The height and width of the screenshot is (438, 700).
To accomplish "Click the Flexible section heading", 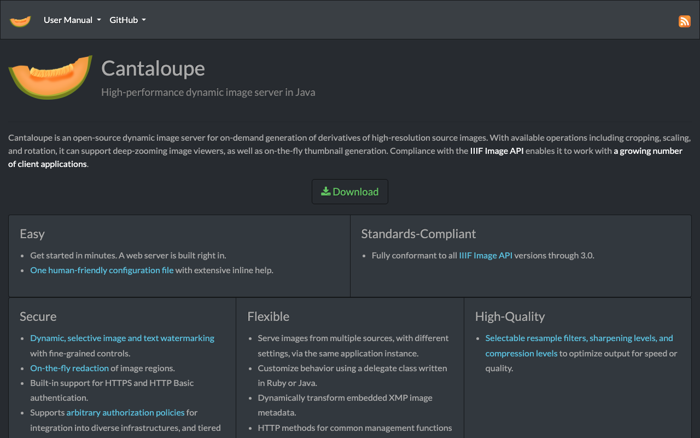I will [268, 316].
